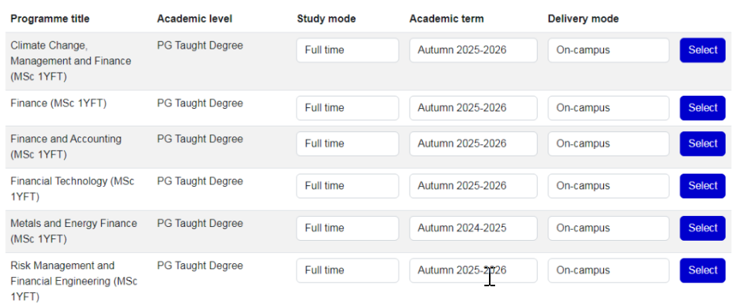Select the Risk Management and Financial Engineering programme

pos(702,270)
